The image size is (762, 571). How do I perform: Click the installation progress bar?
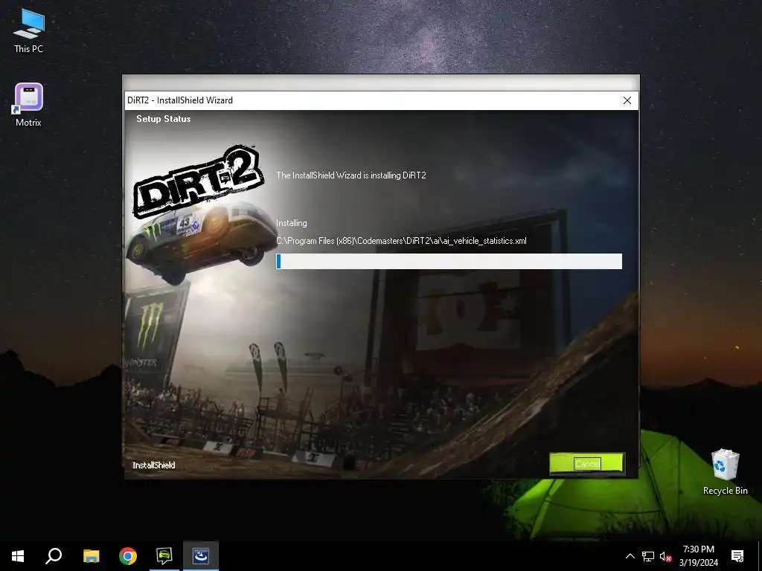point(449,261)
